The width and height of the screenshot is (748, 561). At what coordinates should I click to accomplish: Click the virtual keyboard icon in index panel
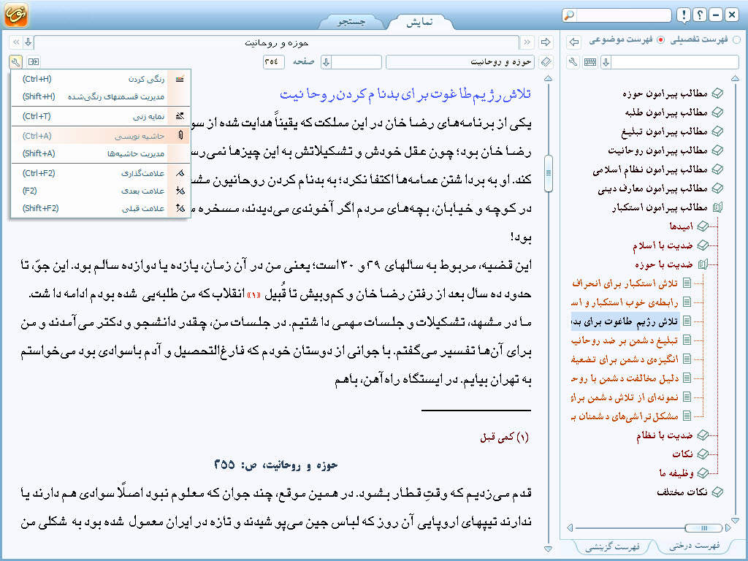click(589, 62)
